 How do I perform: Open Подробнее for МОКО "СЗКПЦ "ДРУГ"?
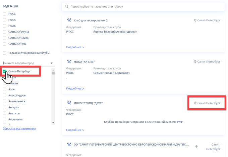(x=75, y=130)
